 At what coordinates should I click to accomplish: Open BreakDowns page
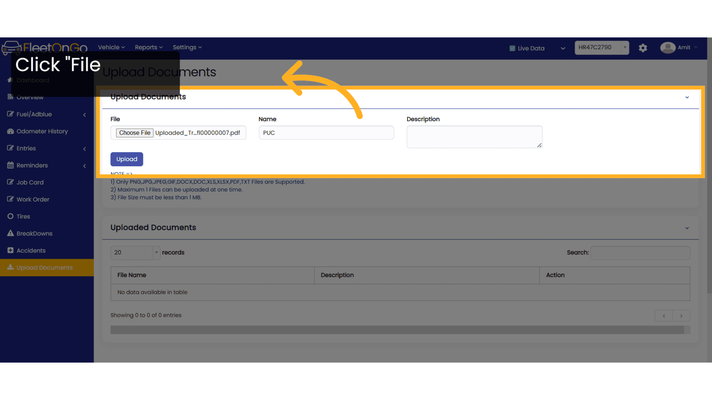[34, 233]
